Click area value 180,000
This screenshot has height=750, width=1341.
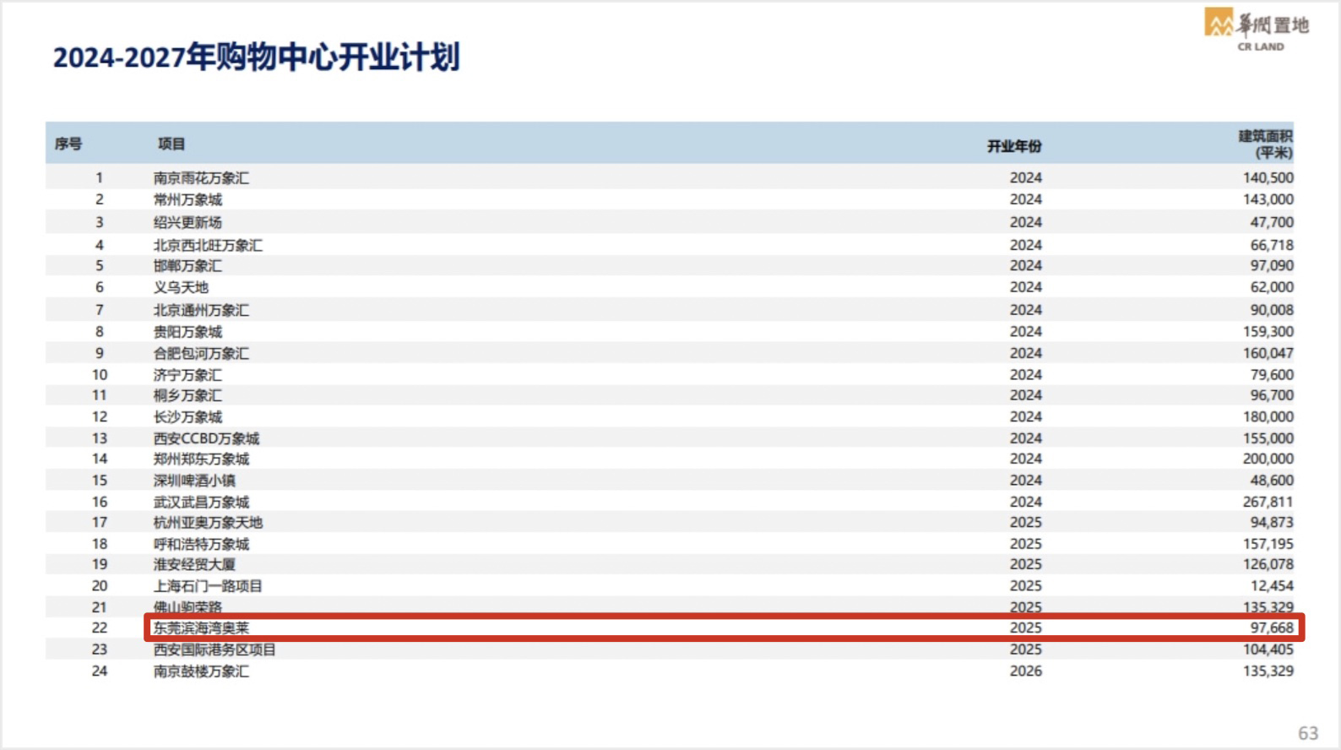pos(1268,417)
